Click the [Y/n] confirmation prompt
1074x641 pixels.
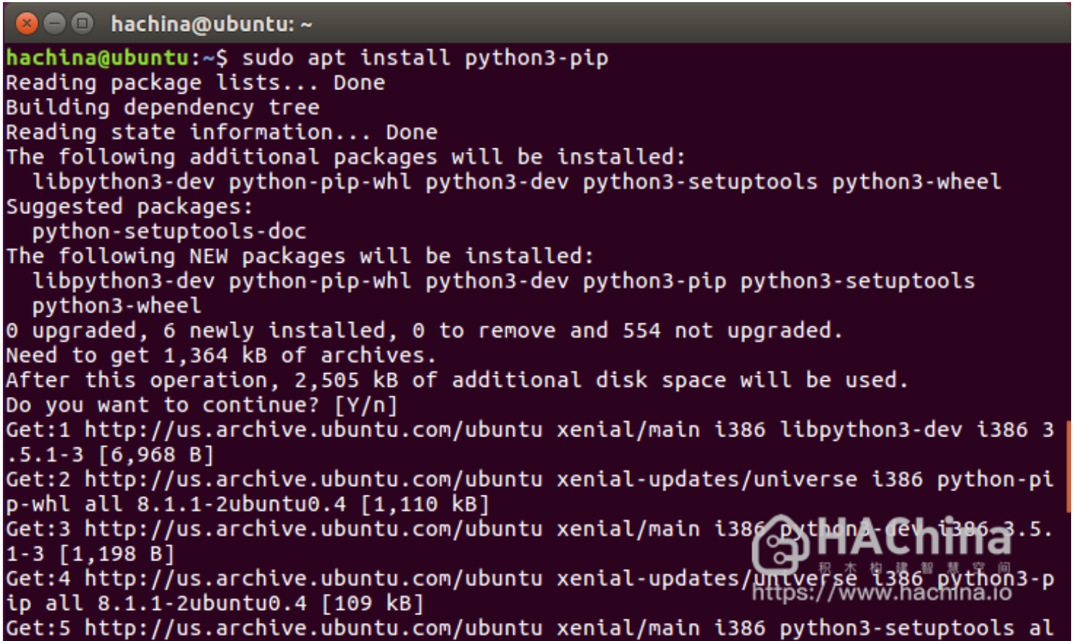366,405
